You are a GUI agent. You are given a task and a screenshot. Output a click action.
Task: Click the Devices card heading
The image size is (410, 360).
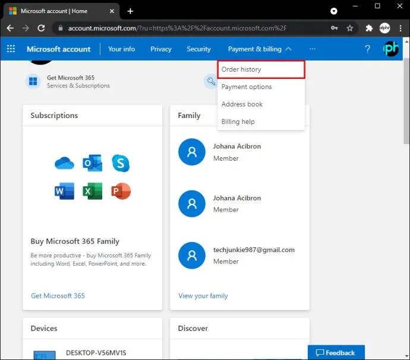[44, 328]
